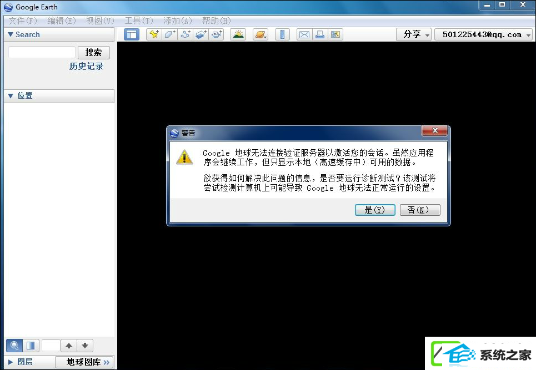The width and height of the screenshot is (536, 370).
Task: Open the 分享 share dropdown
Action: click(414, 34)
